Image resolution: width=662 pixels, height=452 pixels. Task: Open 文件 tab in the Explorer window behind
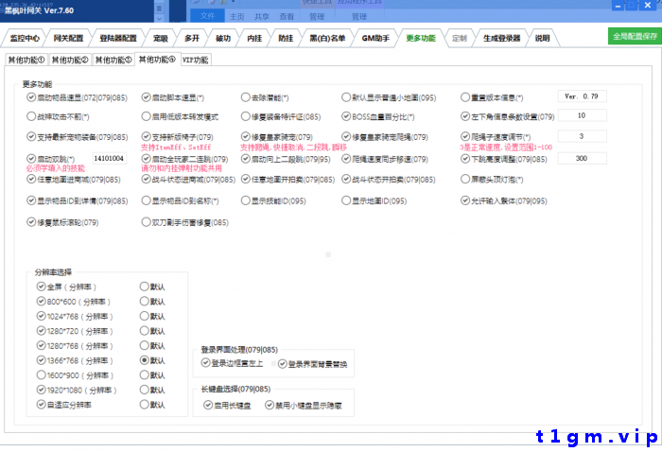click(207, 16)
